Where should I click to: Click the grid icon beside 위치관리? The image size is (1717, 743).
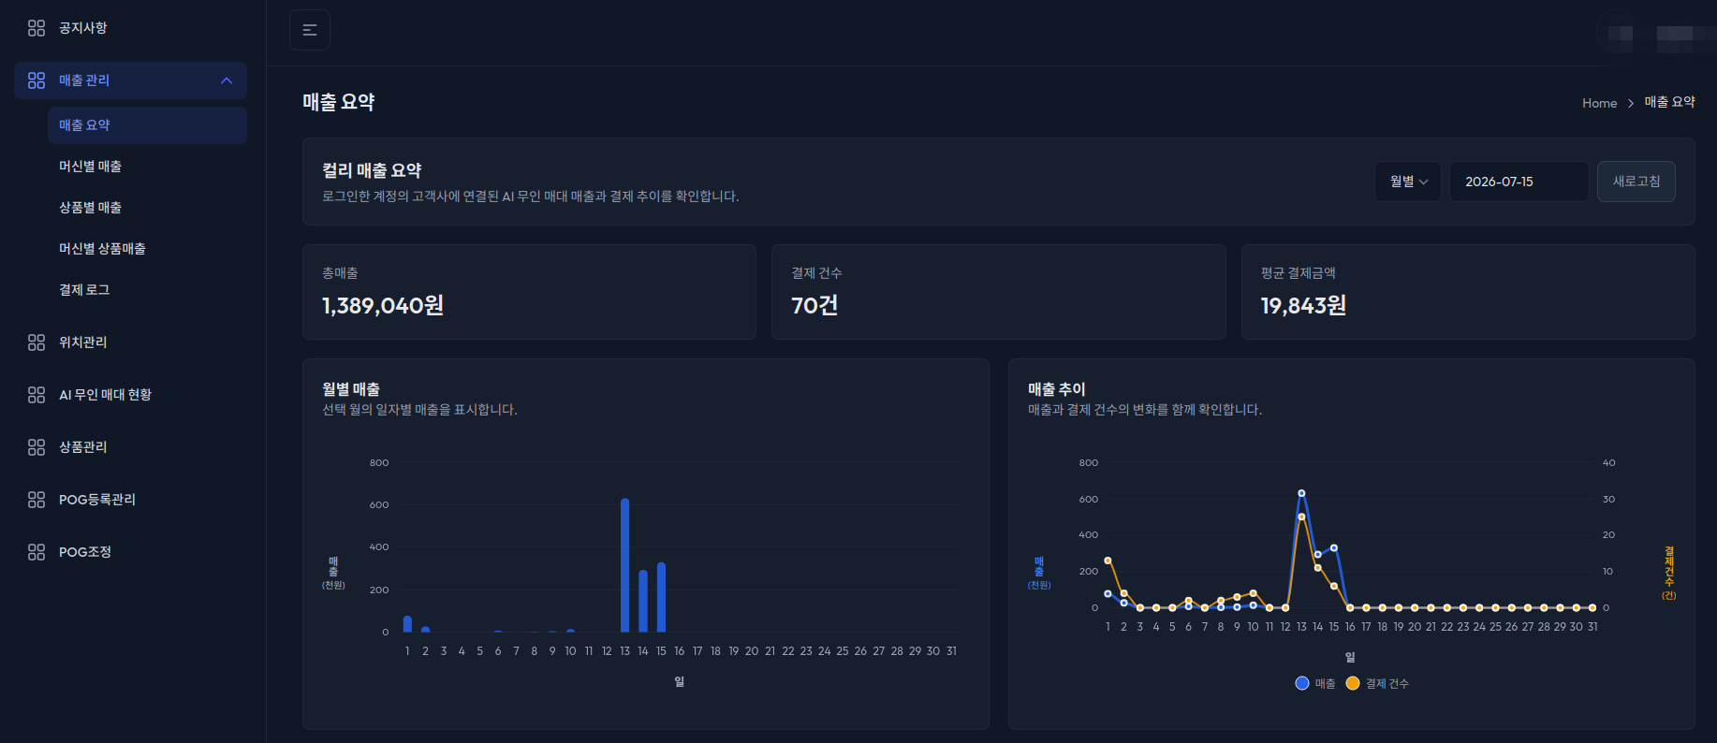37,342
